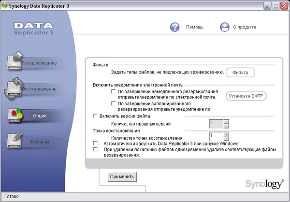The width and height of the screenshot is (290, 202).
Task: Toggle Включить версии файла checkbox
Action: (95, 116)
